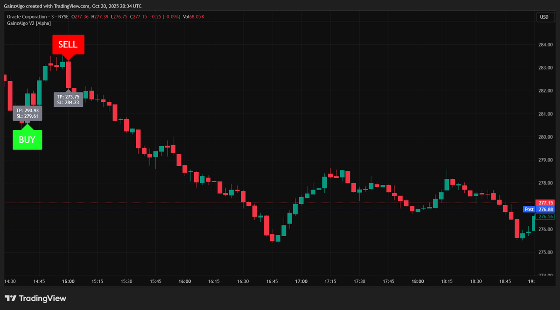This screenshot has height=310, width=560.
Task: Click the 15:30 time axis label
Action: click(126, 282)
